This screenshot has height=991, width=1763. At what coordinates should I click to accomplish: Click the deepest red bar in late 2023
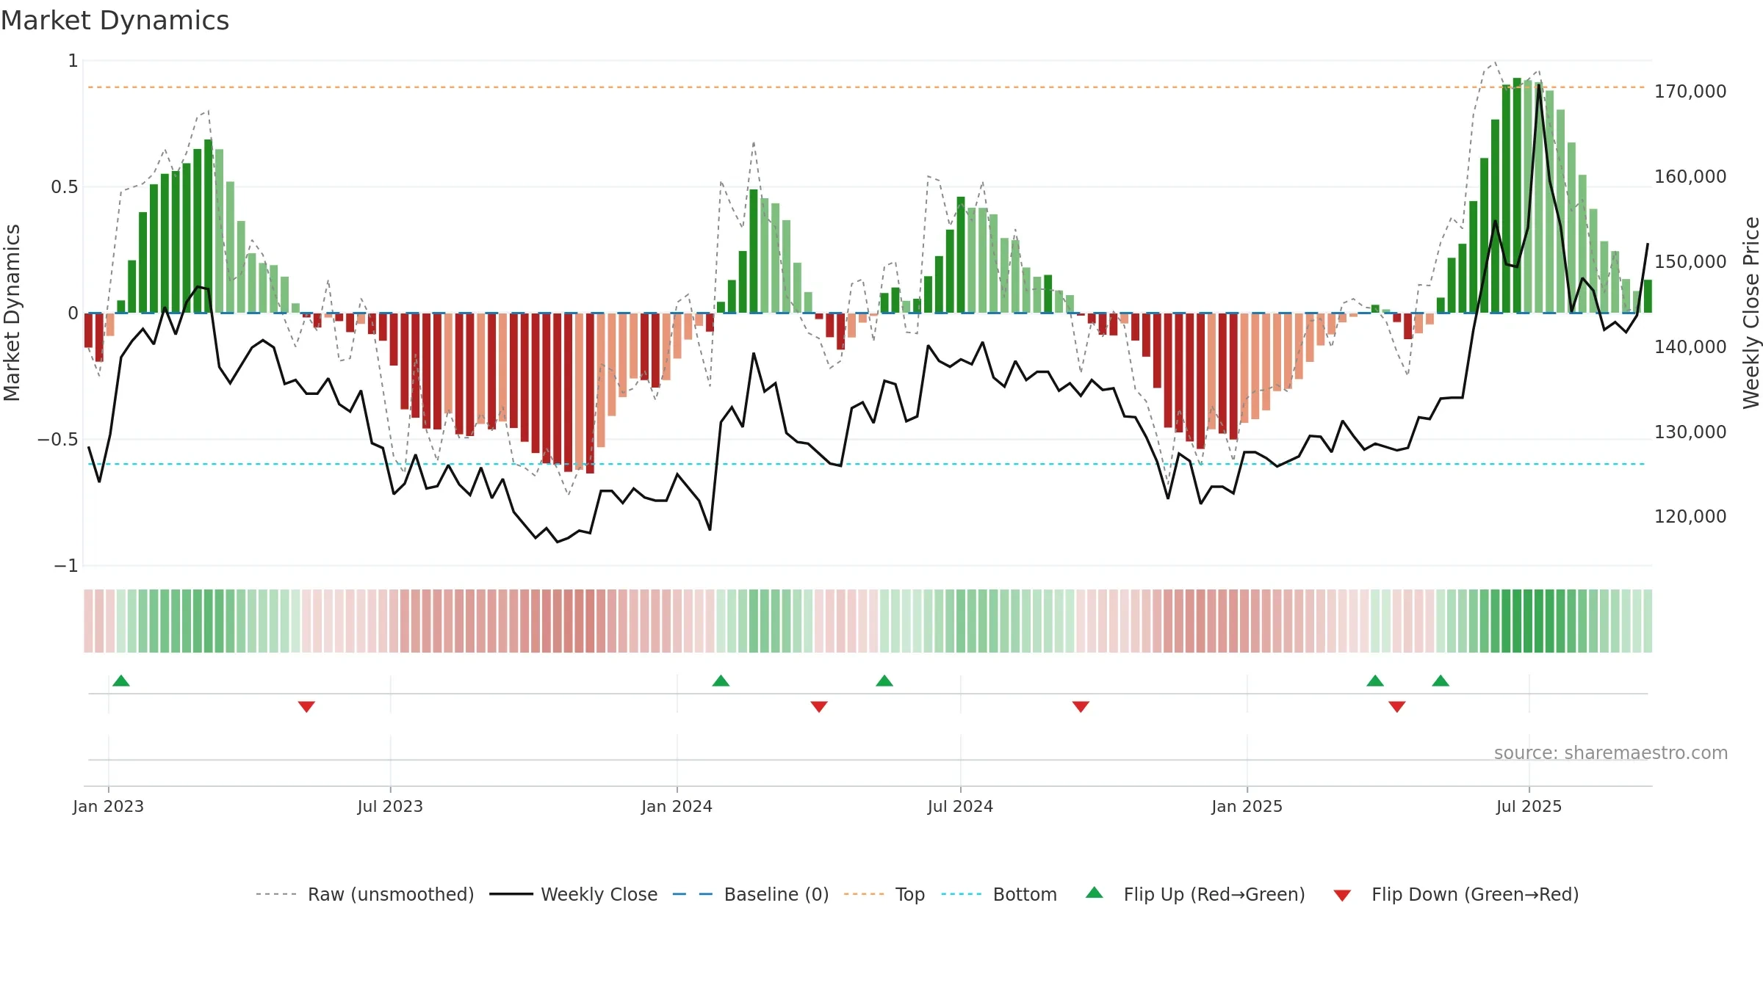tap(590, 393)
